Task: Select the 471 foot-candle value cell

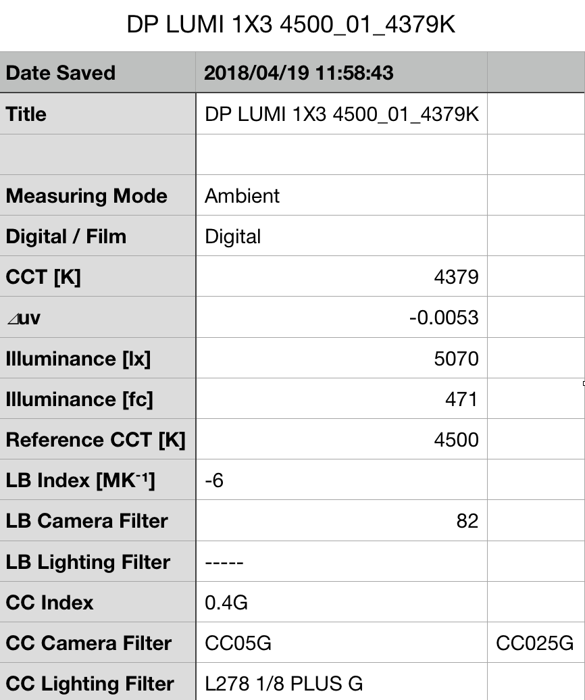Action: 461,399
